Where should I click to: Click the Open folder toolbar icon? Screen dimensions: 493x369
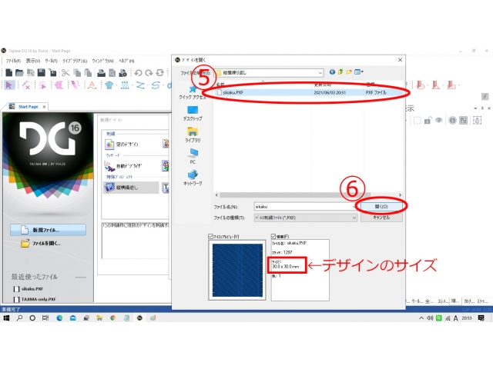19,73
